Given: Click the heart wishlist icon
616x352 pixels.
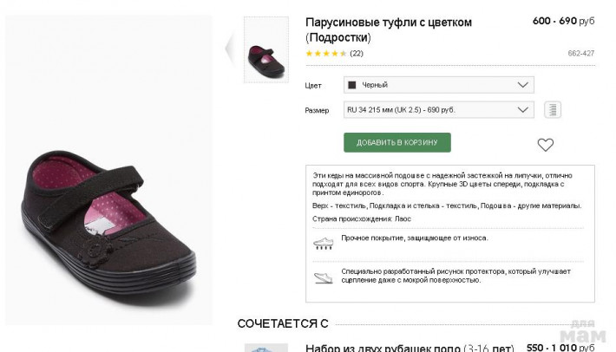Looking at the screenshot, I should 545,145.
